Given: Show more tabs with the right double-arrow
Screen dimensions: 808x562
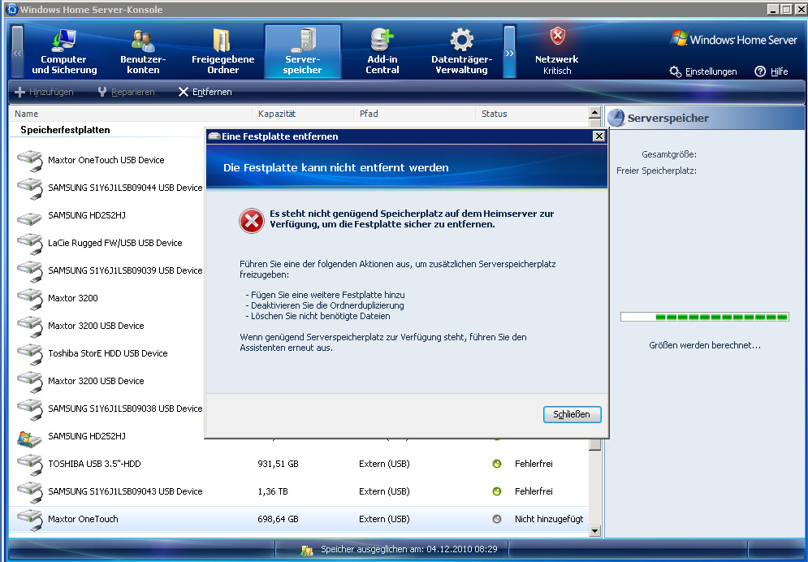Looking at the screenshot, I should pos(510,51).
